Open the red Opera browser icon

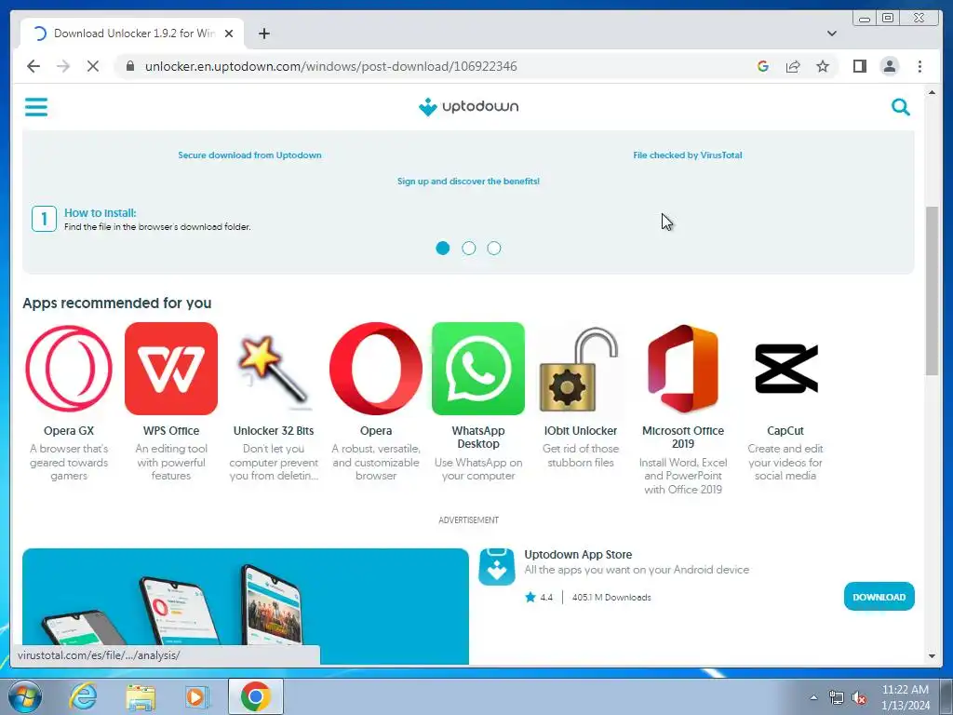[376, 369]
